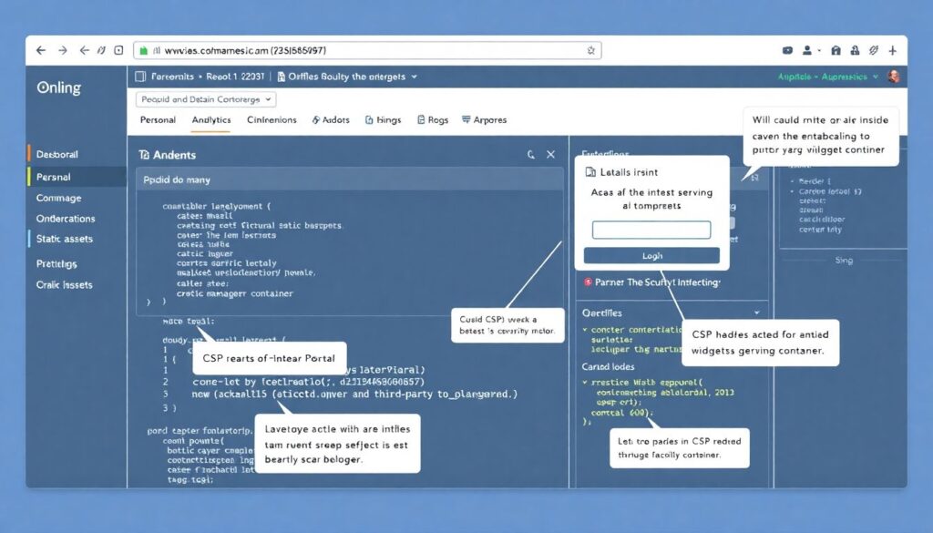This screenshot has width=933, height=533.
Task: Click the user avatar in header
Action: (x=893, y=77)
